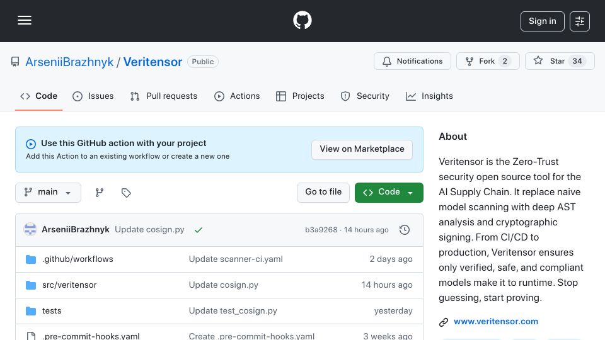This screenshot has width=605, height=340.
Task: Open appearance settings icon beside Sign in
Action: (580, 21)
